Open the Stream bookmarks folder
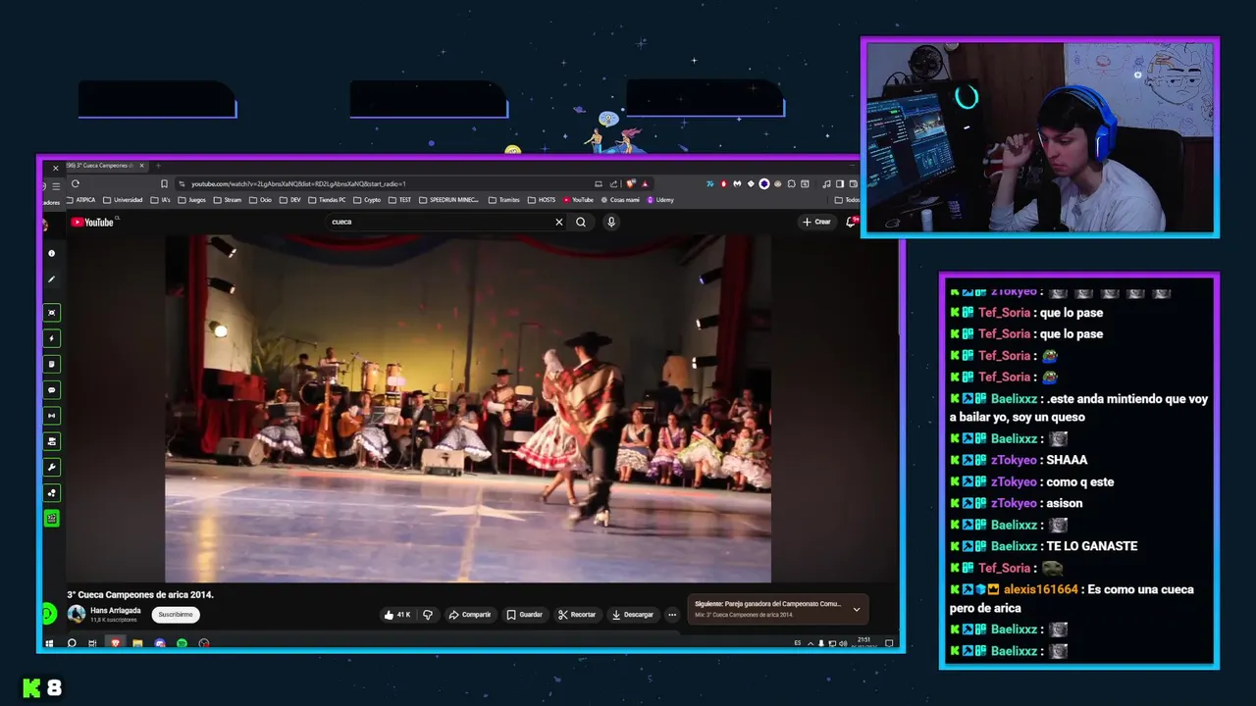 click(x=228, y=200)
